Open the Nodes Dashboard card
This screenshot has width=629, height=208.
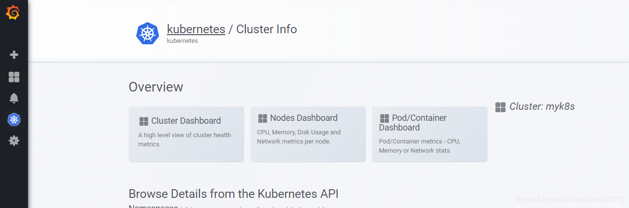(x=308, y=134)
